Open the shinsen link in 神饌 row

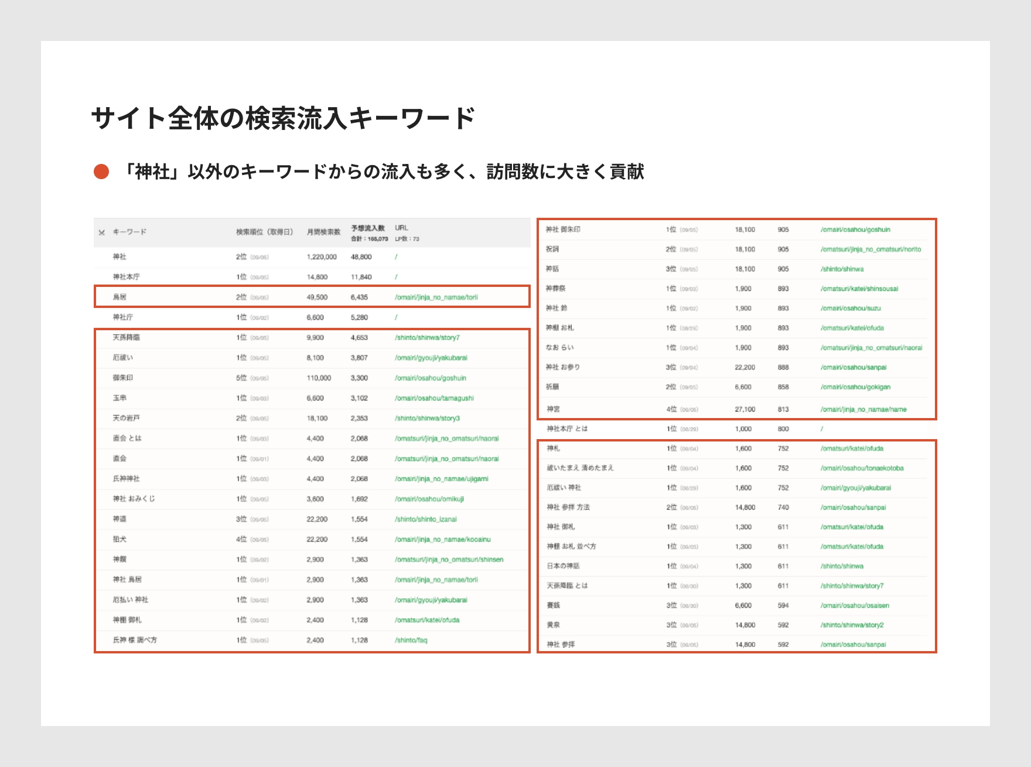(449, 560)
